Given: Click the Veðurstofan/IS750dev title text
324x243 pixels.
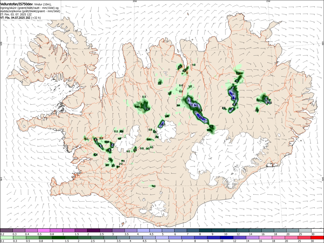Looking at the screenshot, I should click(x=17, y=4).
